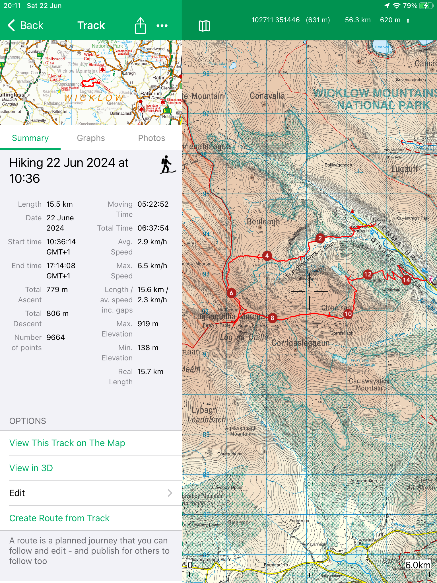Image resolution: width=437 pixels, height=583 pixels.
Task: Tap track waypoint marker 8
Action: click(x=272, y=318)
